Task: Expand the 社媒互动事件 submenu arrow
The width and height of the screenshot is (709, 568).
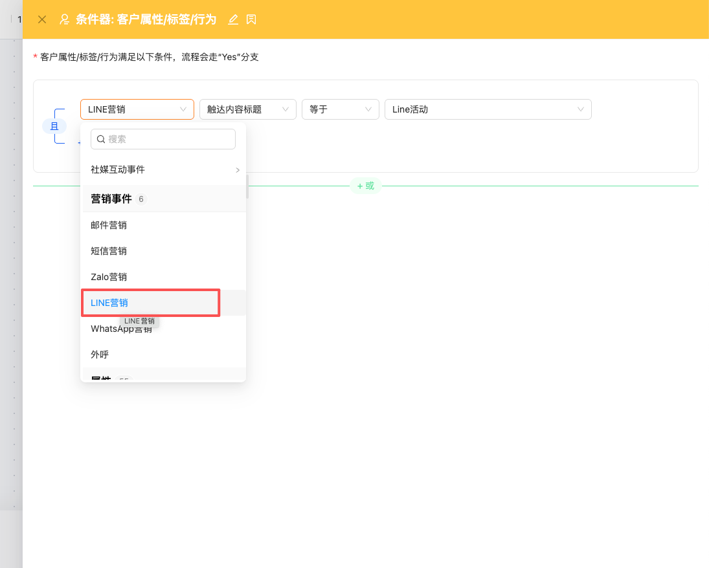Action: 238,170
